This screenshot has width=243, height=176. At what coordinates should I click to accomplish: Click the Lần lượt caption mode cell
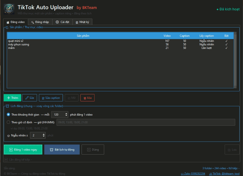207,48
